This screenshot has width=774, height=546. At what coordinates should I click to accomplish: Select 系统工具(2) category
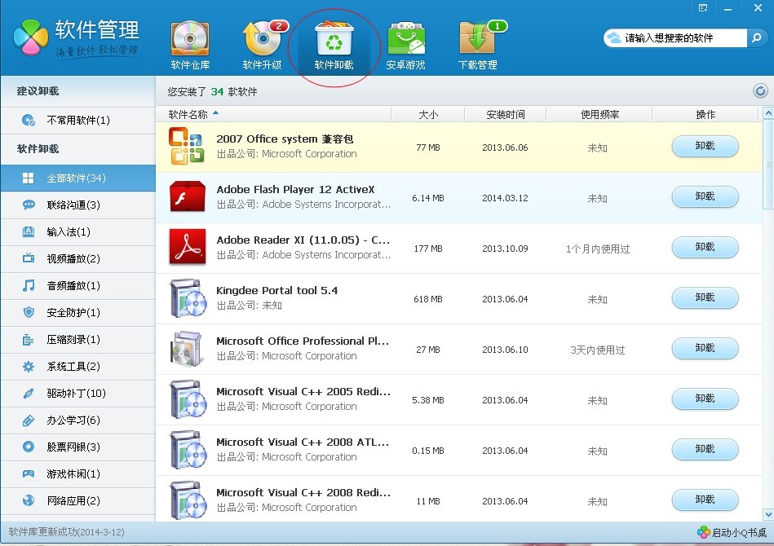78,367
